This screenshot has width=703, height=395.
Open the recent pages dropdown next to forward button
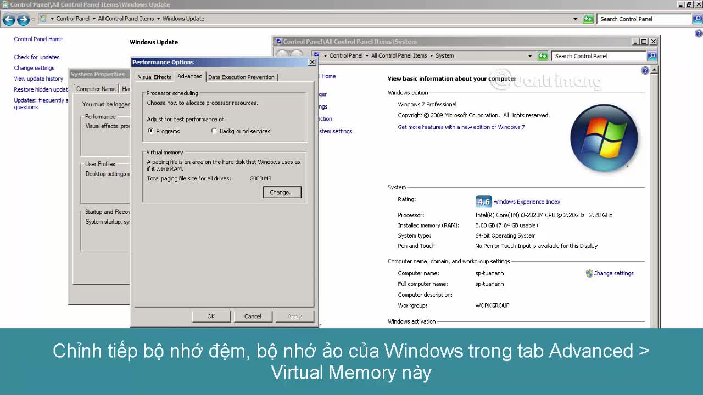[34, 19]
